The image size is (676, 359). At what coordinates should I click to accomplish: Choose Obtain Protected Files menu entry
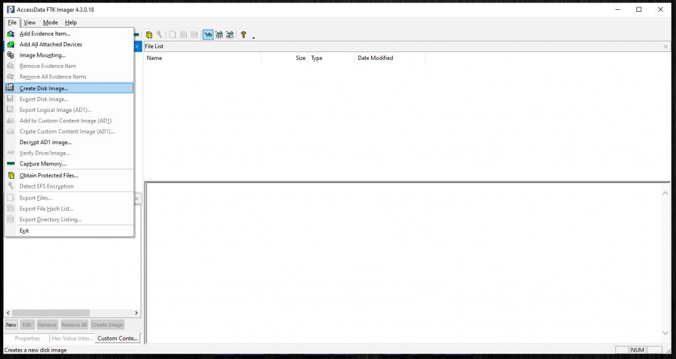click(69, 175)
